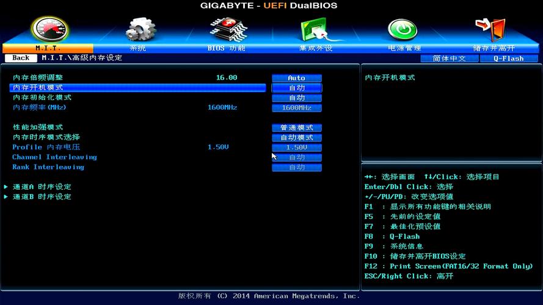This screenshot has height=305, width=543.
Task: Open the 普通模式 performance option
Action: pyautogui.click(x=297, y=127)
